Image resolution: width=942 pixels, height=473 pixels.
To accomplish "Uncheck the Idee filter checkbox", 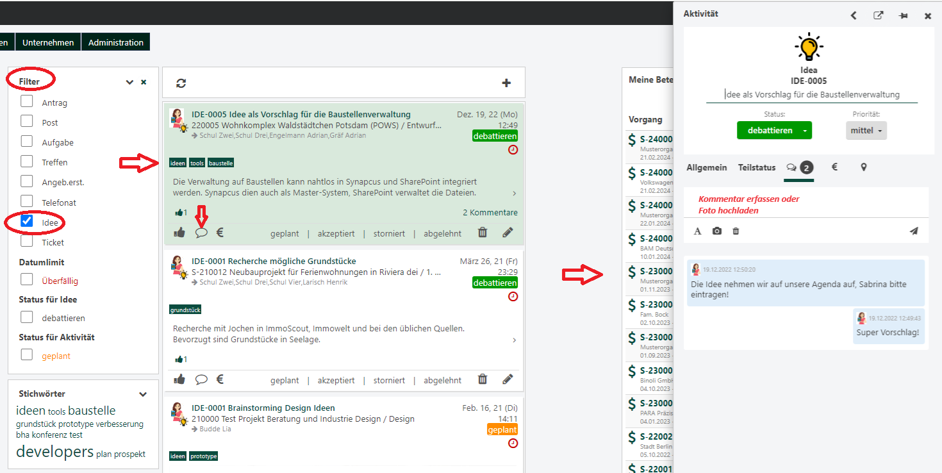I will click(x=27, y=221).
